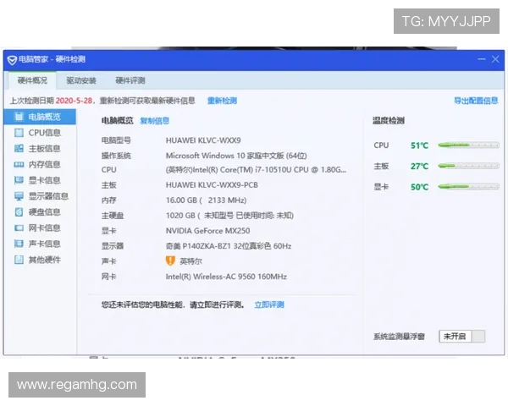This screenshot has height=406, width=508.
Task: Click the HUAWEI KLVC-WXX9-PCB motherboard value
Action: [x=212, y=185]
